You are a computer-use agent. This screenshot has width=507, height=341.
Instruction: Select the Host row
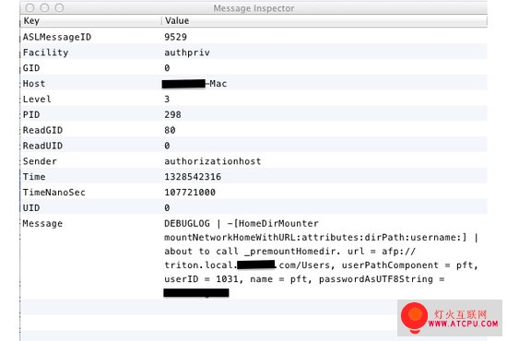(253, 83)
